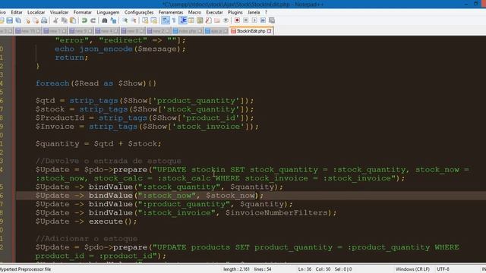The height and width of the screenshot is (273, 486).
Task: Click the Save file toolbar icon
Action: [10, 20]
